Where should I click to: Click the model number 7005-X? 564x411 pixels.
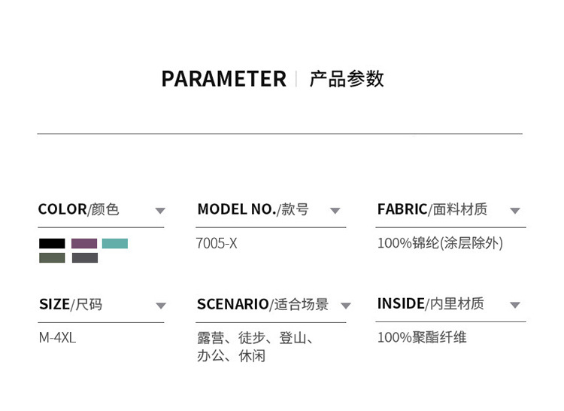coord(217,243)
